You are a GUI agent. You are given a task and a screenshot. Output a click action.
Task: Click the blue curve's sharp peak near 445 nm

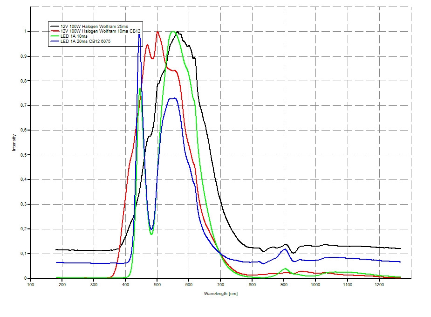click(139, 34)
